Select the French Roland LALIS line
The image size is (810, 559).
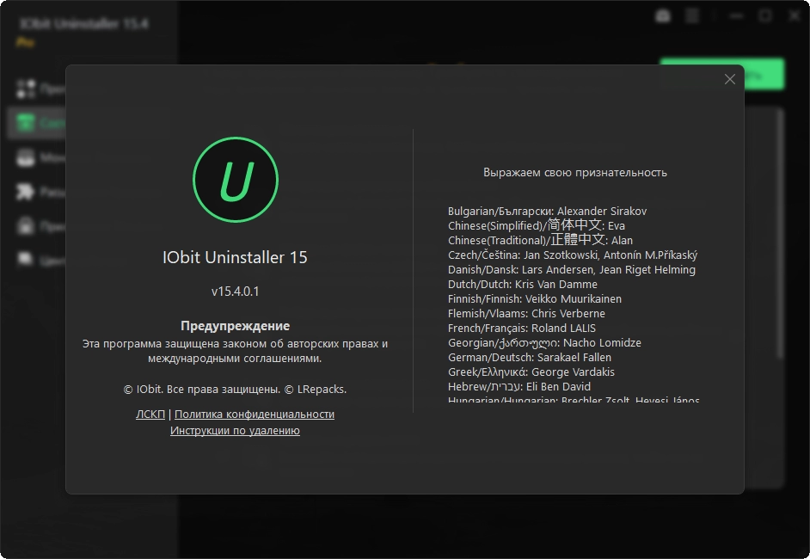coord(522,328)
